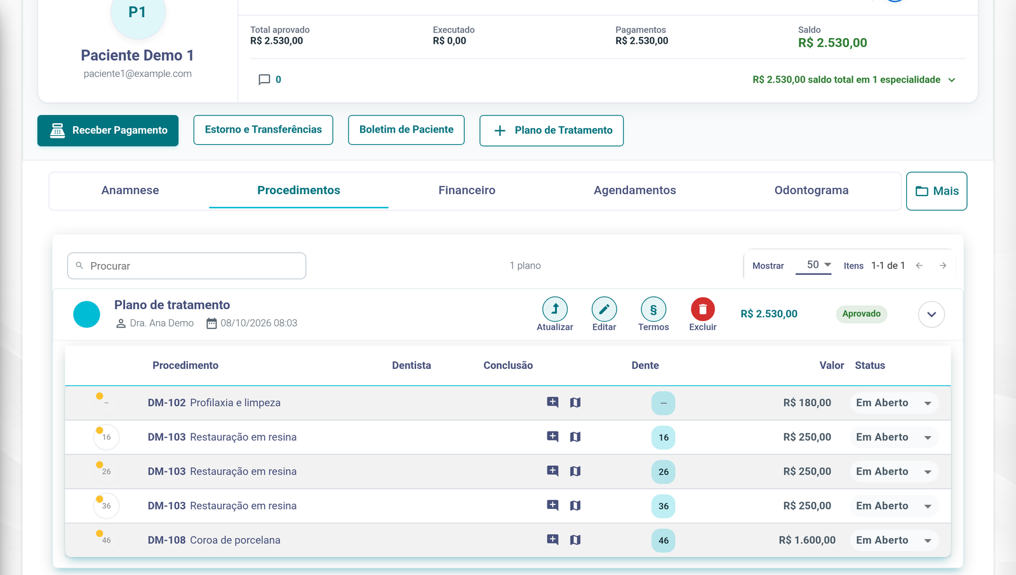Open the Termos section-sign icon
The height and width of the screenshot is (575, 1016).
point(653,309)
